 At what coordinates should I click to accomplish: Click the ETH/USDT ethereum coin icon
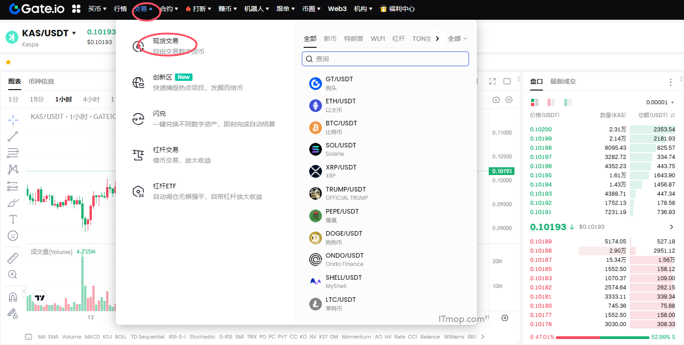(x=316, y=106)
